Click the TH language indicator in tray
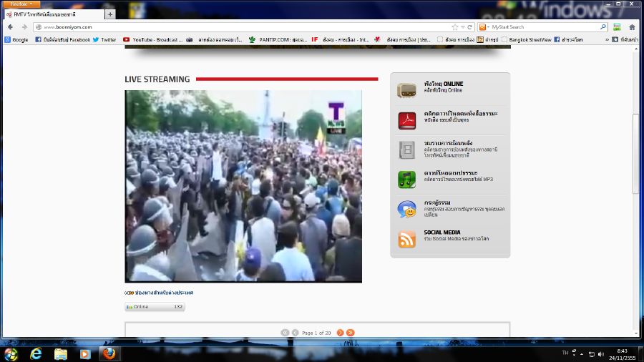The width and height of the screenshot is (644, 362). pos(565,353)
